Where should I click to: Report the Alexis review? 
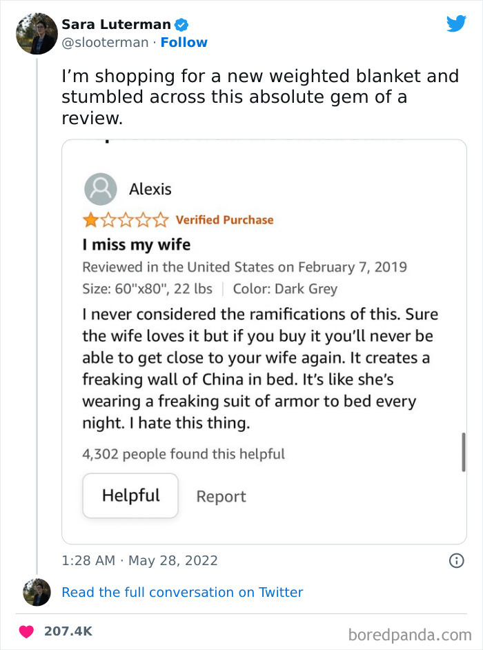click(221, 497)
